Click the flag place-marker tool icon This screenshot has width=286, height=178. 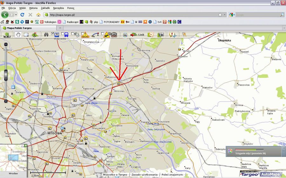tap(35, 35)
